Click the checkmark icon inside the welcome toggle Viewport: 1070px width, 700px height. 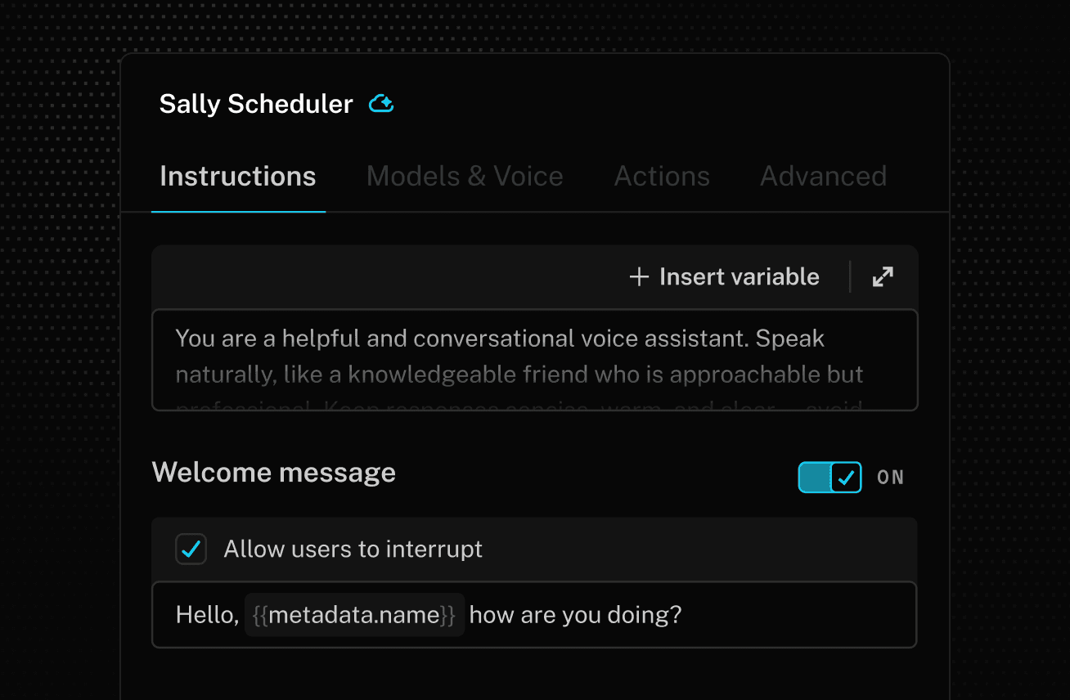click(845, 477)
